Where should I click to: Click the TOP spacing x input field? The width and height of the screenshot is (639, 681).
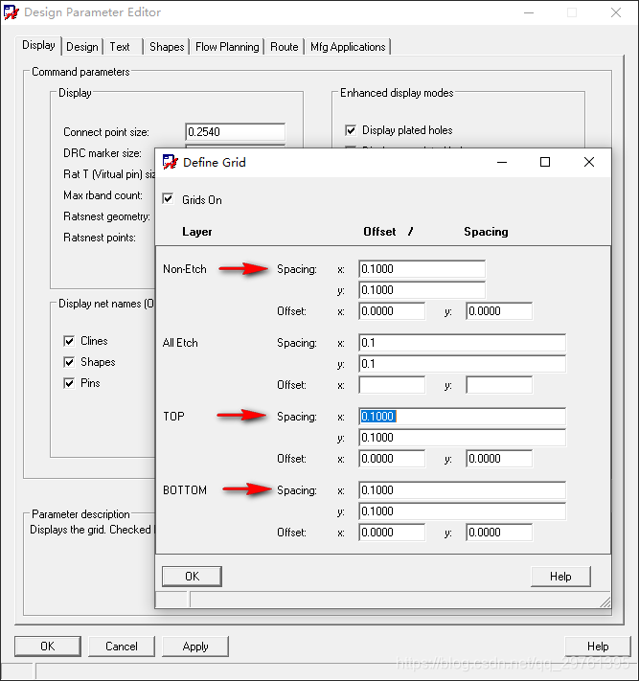(x=462, y=417)
